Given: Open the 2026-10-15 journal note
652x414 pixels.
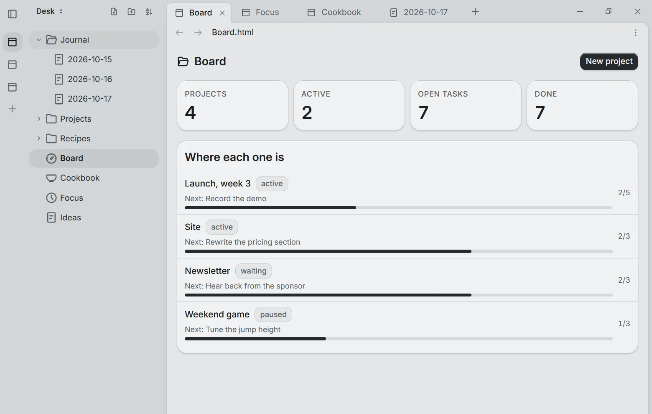Looking at the screenshot, I should [94, 59].
